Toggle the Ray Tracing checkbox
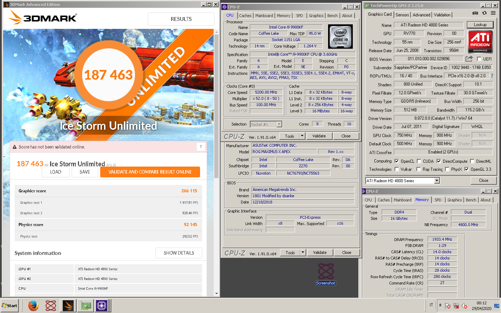The height and width of the screenshot is (313, 501). pos(419,169)
